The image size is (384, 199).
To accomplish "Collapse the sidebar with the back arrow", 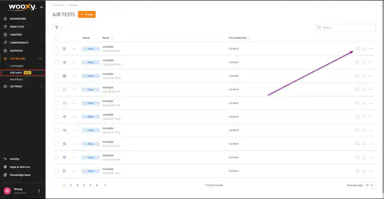I will coord(42,8).
